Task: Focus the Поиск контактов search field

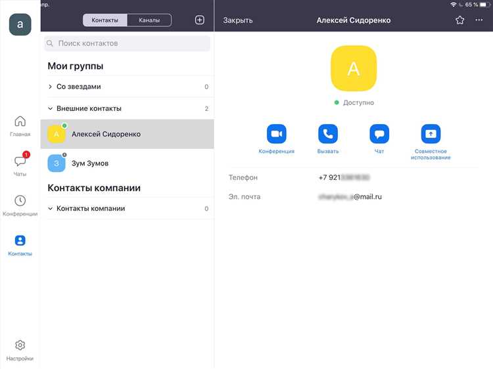Action: click(x=128, y=43)
